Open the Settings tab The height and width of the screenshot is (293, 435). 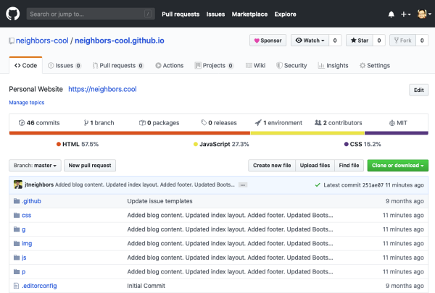pyautogui.click(x=375, y=66)
